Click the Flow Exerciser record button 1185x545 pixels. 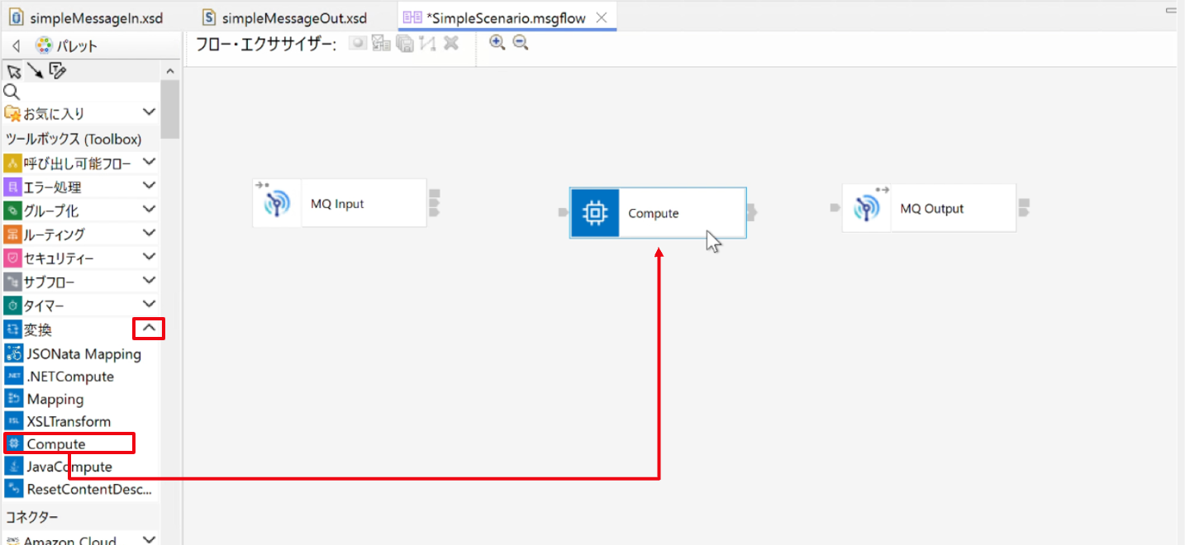coord(358,44)
